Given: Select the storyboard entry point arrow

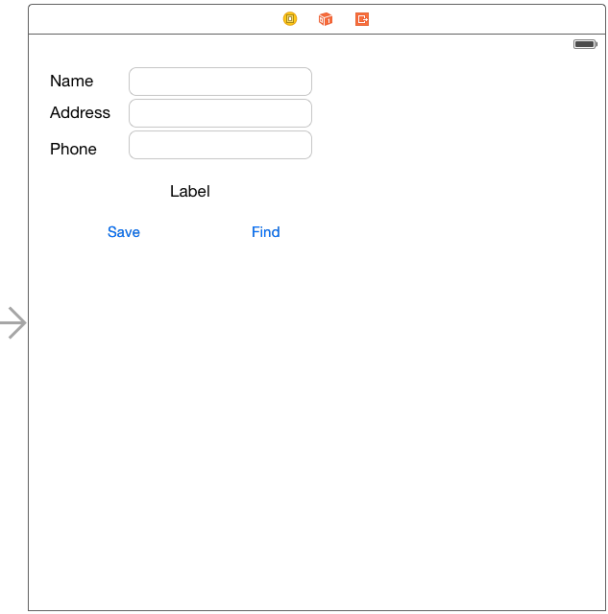Looking at the screenshot, I should pyautogui.click(x=13, y=322).
